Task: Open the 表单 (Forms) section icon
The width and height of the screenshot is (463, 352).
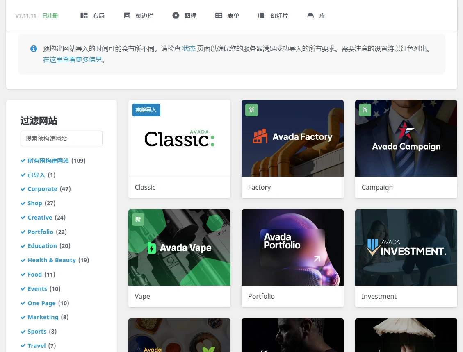Action: click(219, 15)
